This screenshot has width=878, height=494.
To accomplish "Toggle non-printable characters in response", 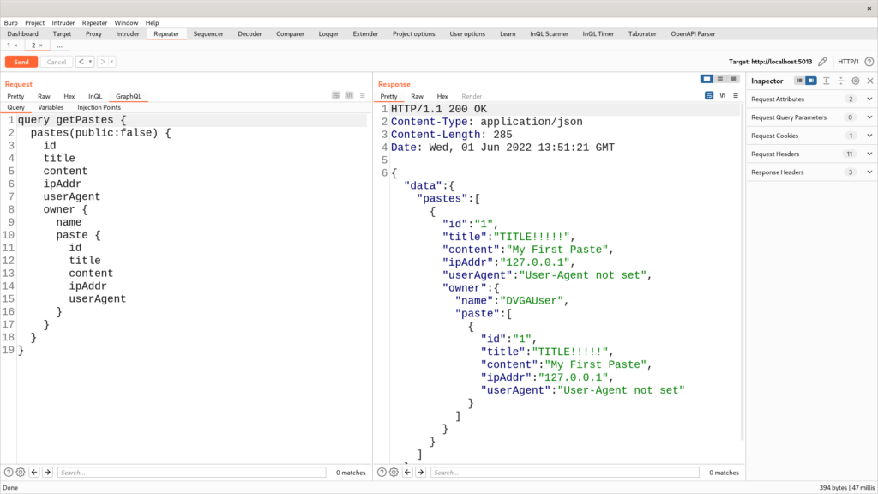I will tap(723, 96).
